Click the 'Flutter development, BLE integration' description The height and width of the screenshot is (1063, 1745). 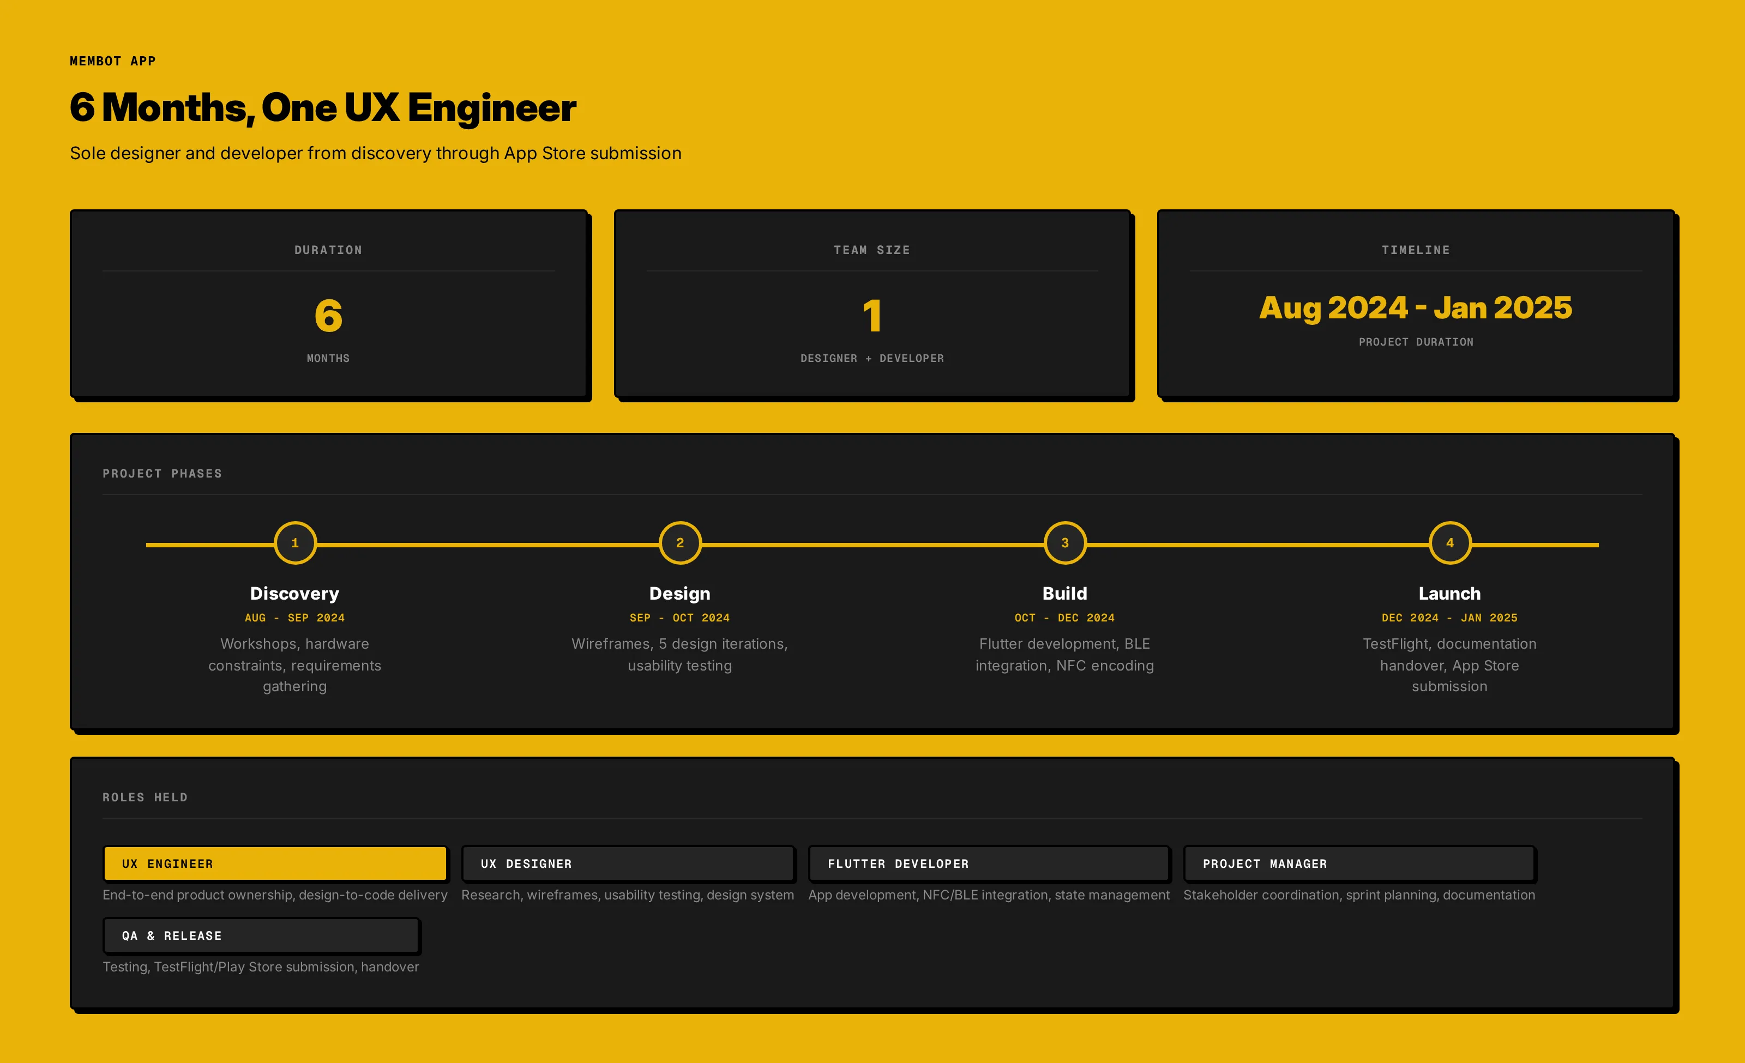pyautogui.click(x=1064, y=654)
